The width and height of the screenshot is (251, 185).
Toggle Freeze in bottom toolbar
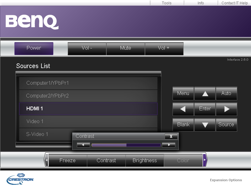(x=68, y=160)
